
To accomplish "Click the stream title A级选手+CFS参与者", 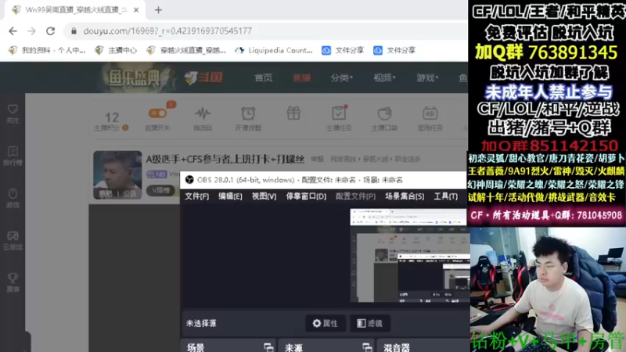I will point(225,160).
